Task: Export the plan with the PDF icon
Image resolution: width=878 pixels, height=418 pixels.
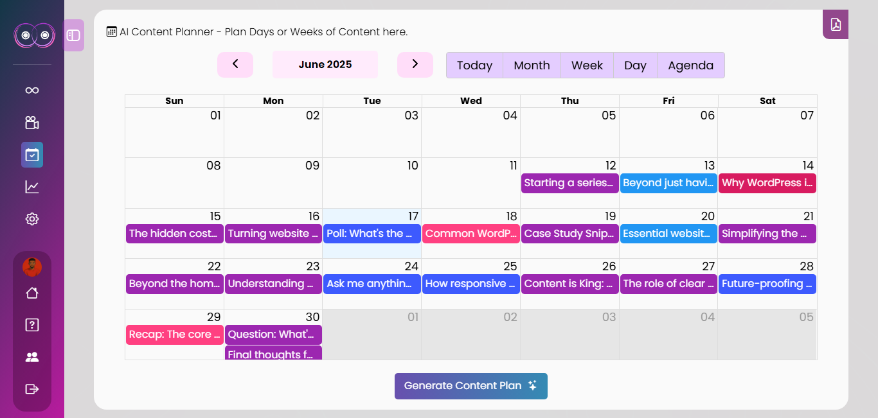Action: [x=836, y=25]
